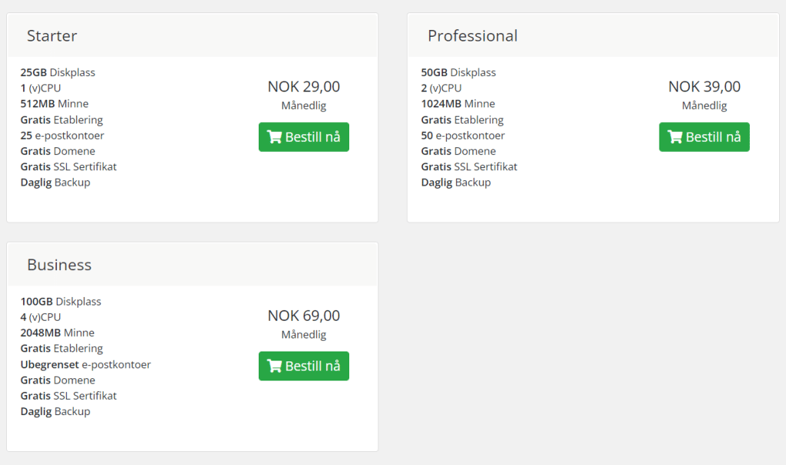Click the cart icon in Starter plan
This screenshot has height=465, width=786.
[274, 137]
